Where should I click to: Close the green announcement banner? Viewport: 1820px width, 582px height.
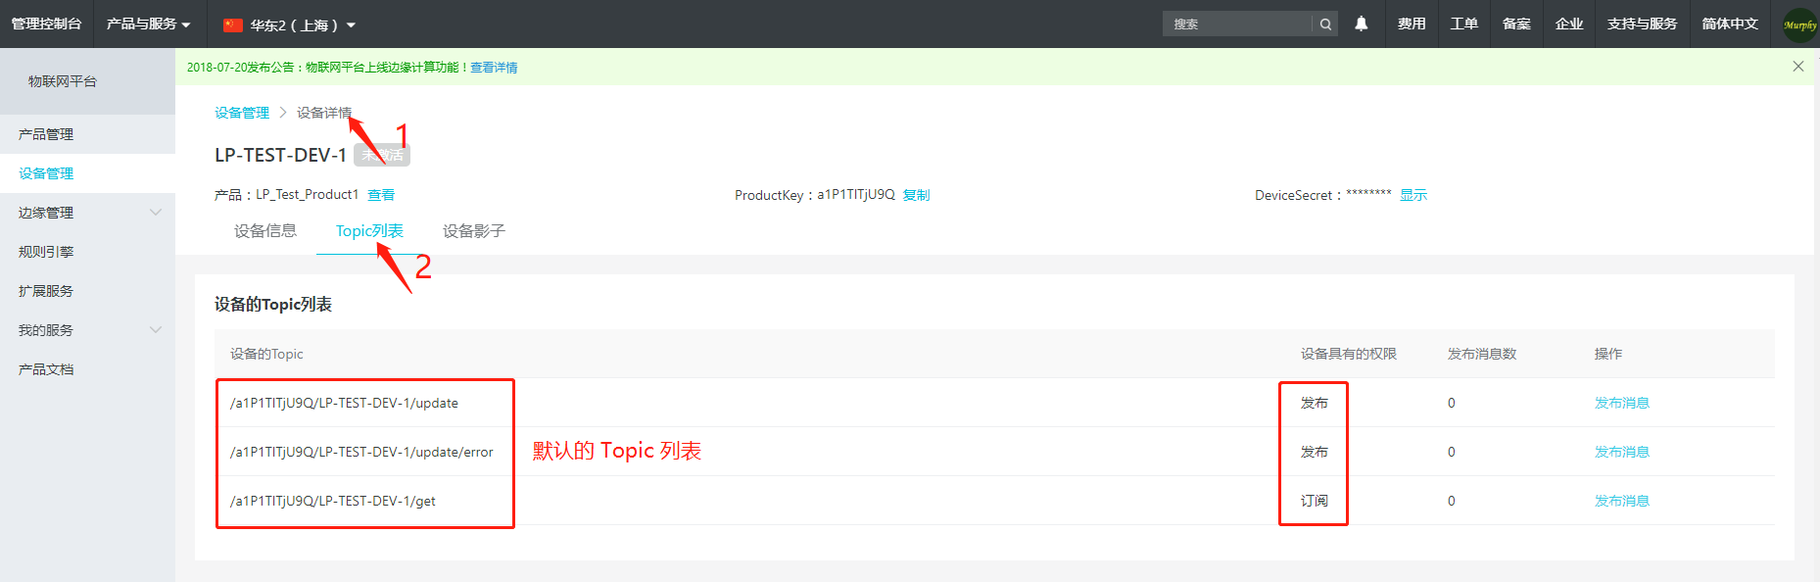tap(1797, 67)
